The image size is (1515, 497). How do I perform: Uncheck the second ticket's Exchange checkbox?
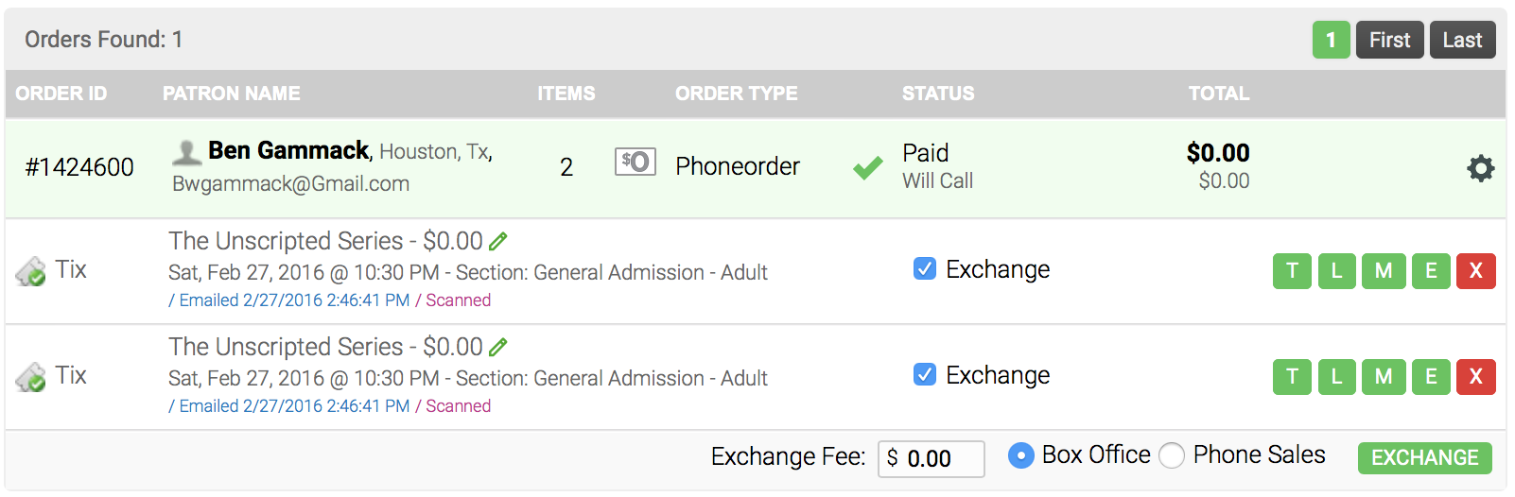click(924, 375)
